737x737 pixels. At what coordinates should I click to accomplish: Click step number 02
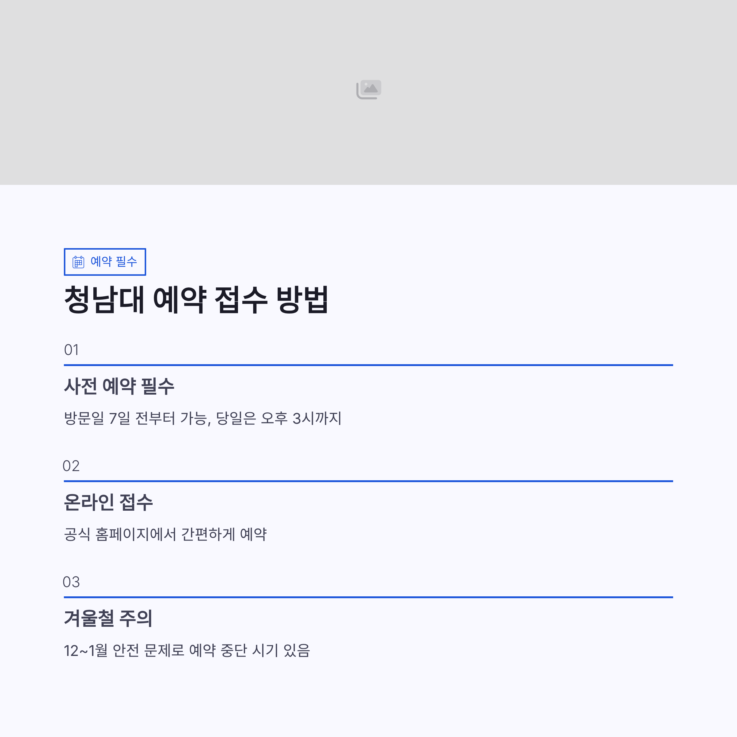[x=71, y=466]
